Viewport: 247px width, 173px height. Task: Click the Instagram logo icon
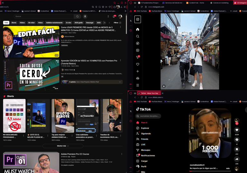point(138,19)
